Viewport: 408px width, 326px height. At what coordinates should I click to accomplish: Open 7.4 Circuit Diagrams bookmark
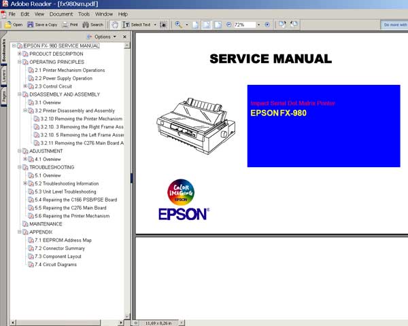[56, 264]
